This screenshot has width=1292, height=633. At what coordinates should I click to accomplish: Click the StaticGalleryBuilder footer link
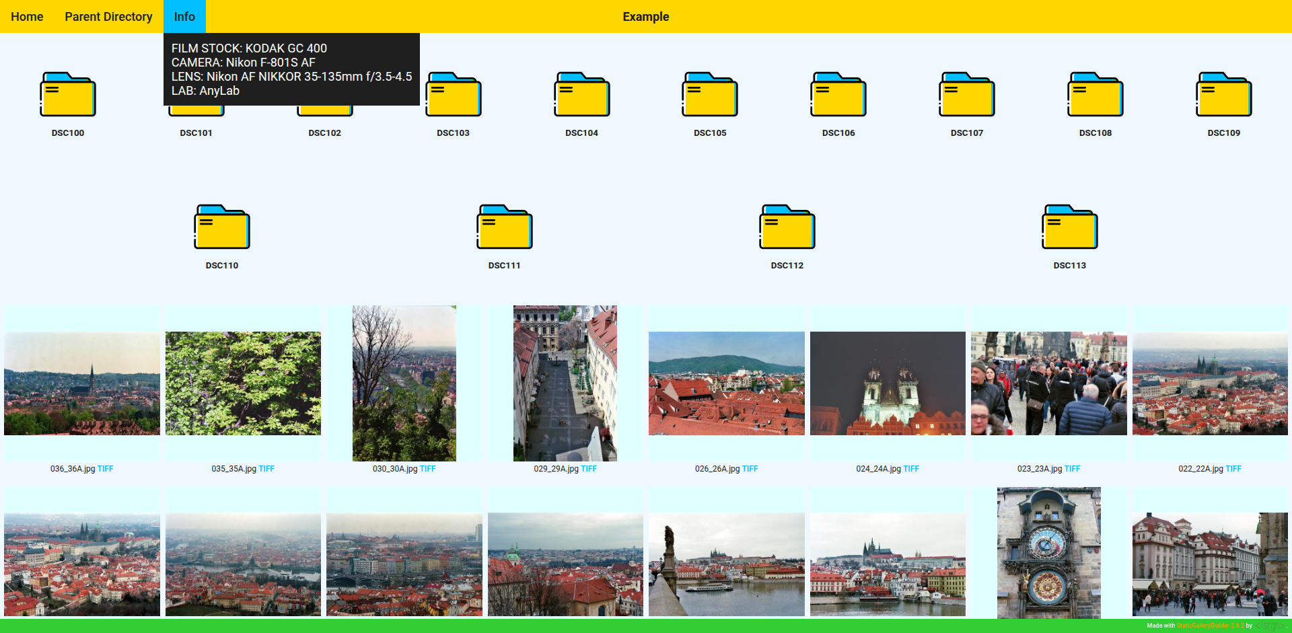coord(1210,626)
